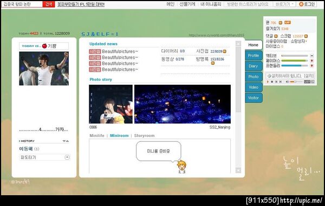Click the 팬 706 fan count
Image resolution: width=325 pixels, height=206 pixels.
pyautogui.click(x=271, y=23)
